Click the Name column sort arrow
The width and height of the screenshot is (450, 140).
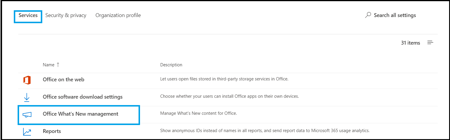point(58,65)
